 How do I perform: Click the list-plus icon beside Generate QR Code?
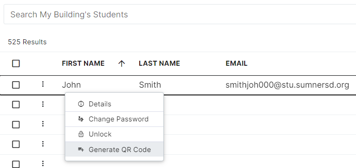pyautogui.click(x=81, y=149)
